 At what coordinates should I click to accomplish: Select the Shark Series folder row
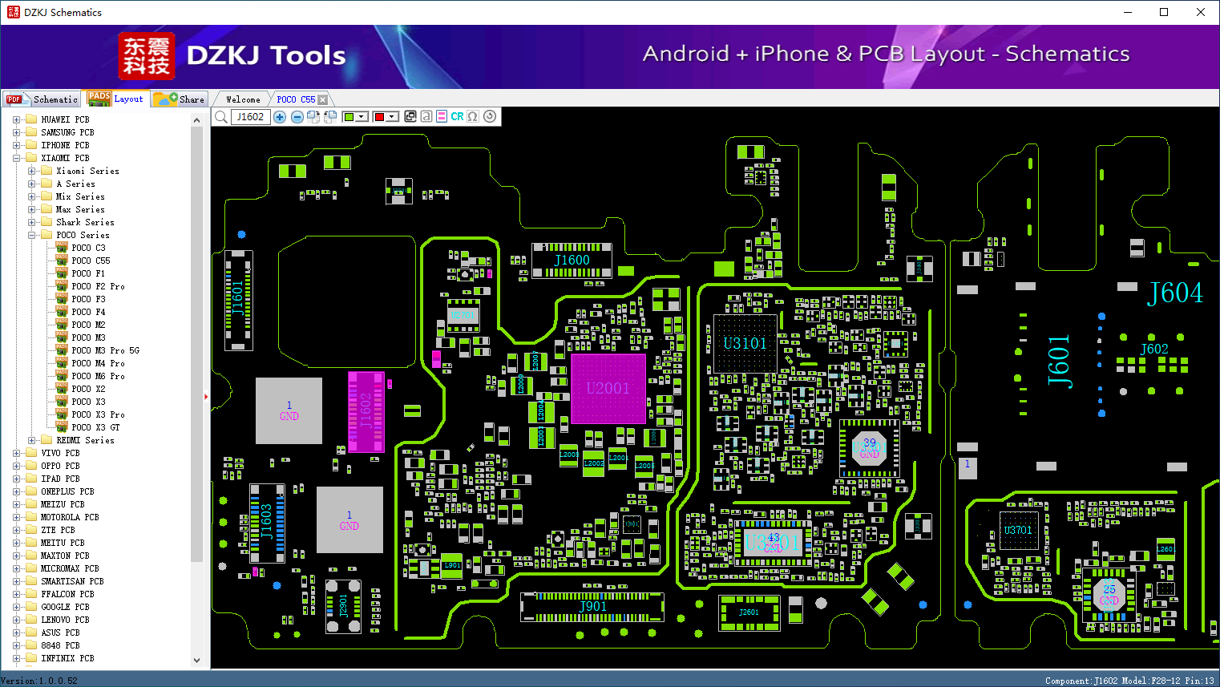(78, 222)
